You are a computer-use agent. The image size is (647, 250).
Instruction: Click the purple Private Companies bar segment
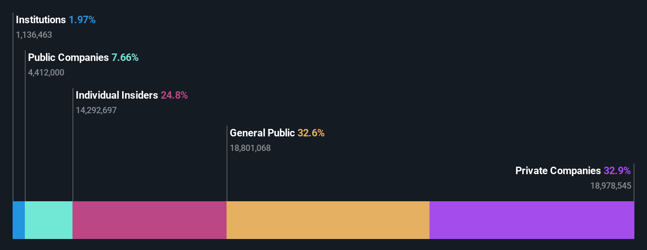point(532,220)
